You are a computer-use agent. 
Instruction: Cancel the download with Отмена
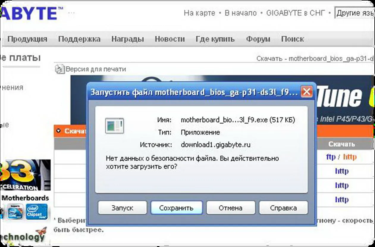point(230,208)
